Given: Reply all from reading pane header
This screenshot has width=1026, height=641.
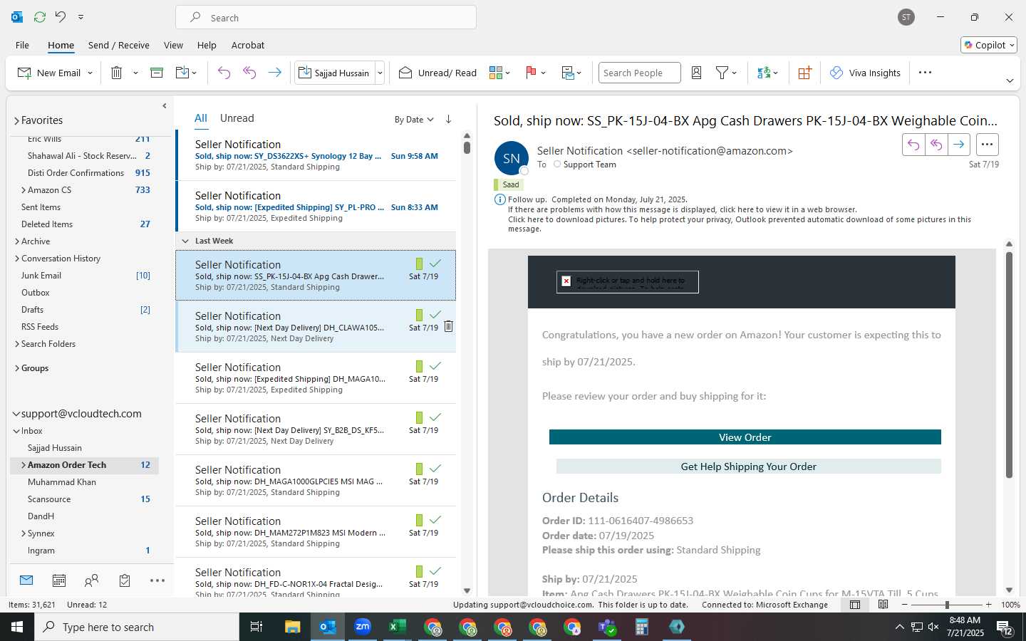Looking at the screenshot, I should tap(936, 145).
